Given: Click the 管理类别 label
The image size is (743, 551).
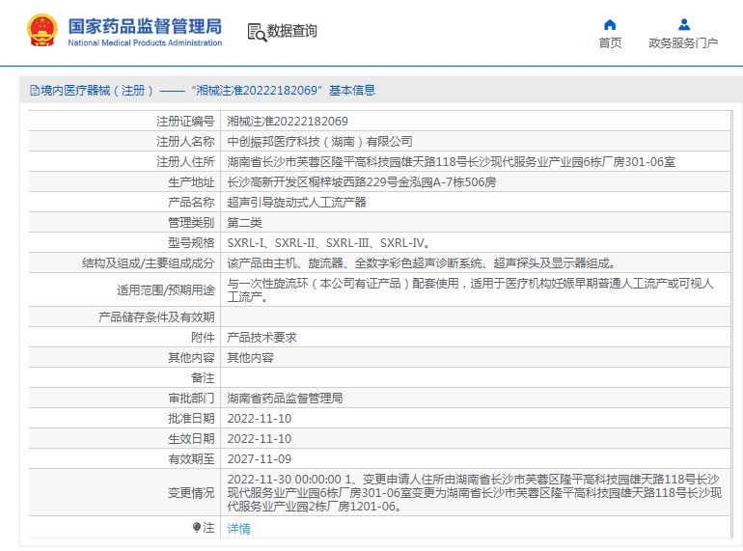Looking at the screenshot, I should coord(191,223).
